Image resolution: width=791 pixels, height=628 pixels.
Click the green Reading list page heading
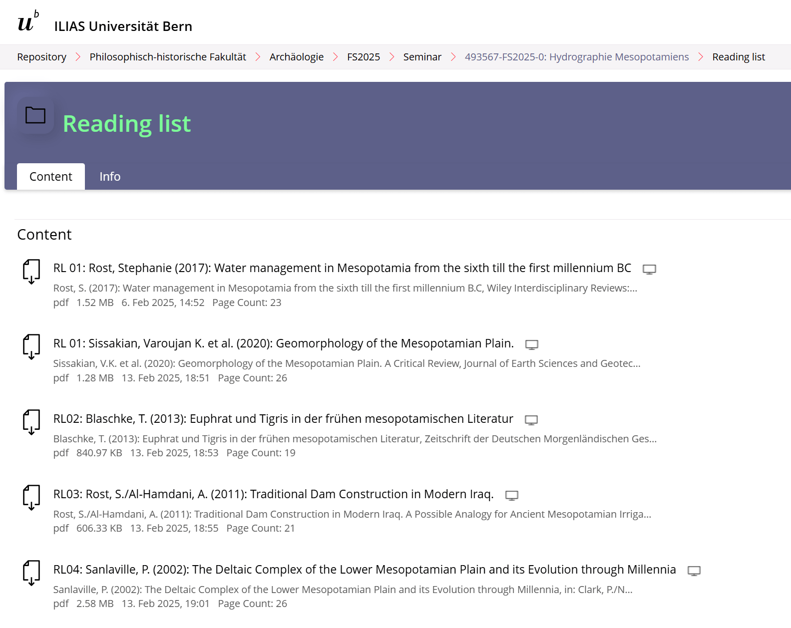click(127, 124)
